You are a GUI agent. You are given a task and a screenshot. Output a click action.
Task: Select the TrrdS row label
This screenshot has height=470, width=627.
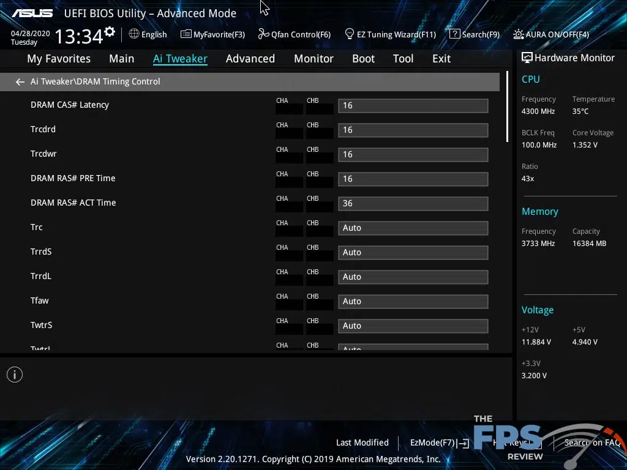(x=41, y=252)
